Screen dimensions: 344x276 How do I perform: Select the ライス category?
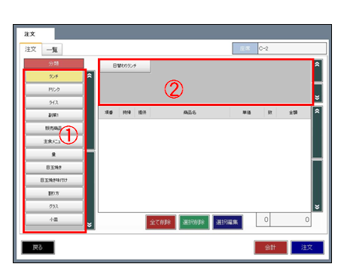coord(54,102)
